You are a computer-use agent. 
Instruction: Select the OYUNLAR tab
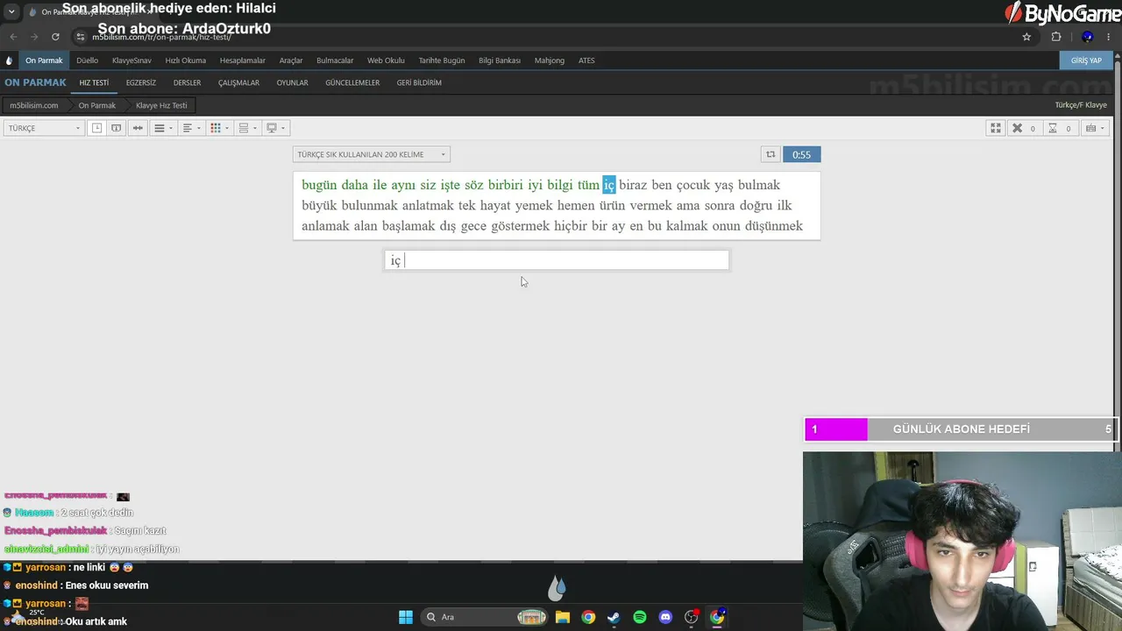[292, 82]
